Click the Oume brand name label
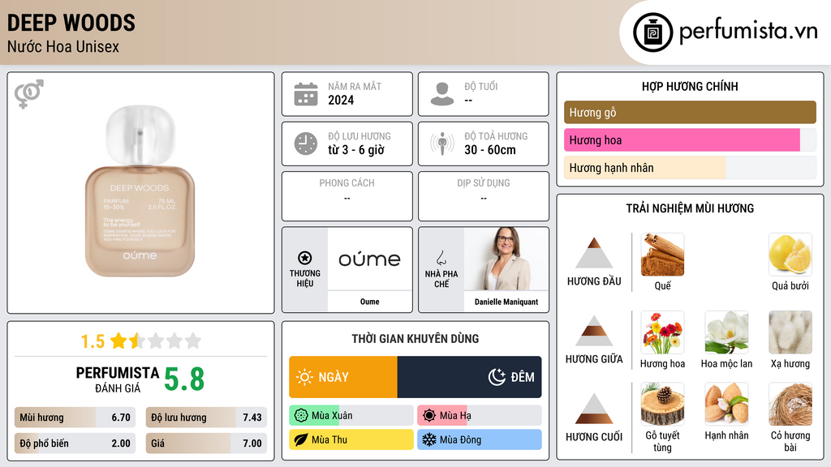The image size is (831, 467). tap(369, 302)
